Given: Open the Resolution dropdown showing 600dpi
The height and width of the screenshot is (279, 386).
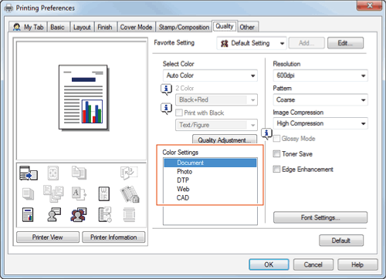Looking at the screenshot, I should pos(320,76).
